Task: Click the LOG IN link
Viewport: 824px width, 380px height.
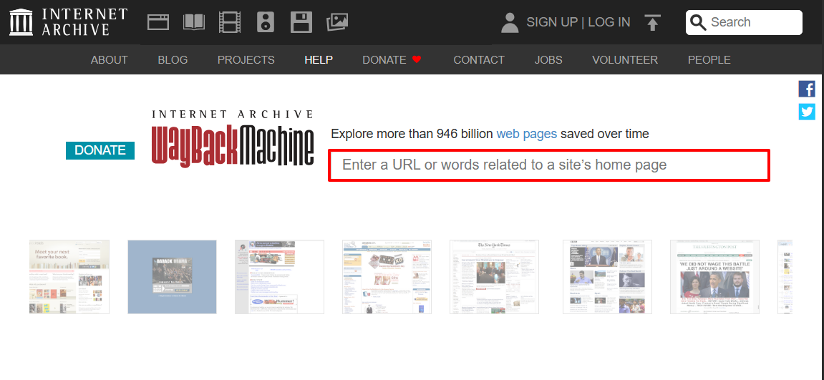Action: 609,22
